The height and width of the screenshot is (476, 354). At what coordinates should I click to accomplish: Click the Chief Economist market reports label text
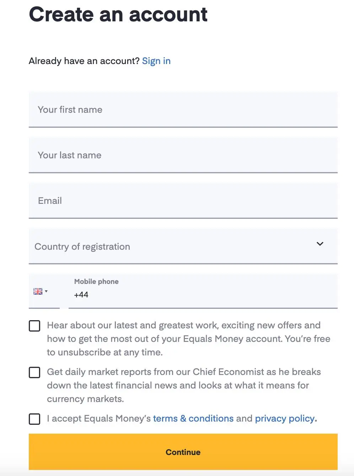point(184,385)
